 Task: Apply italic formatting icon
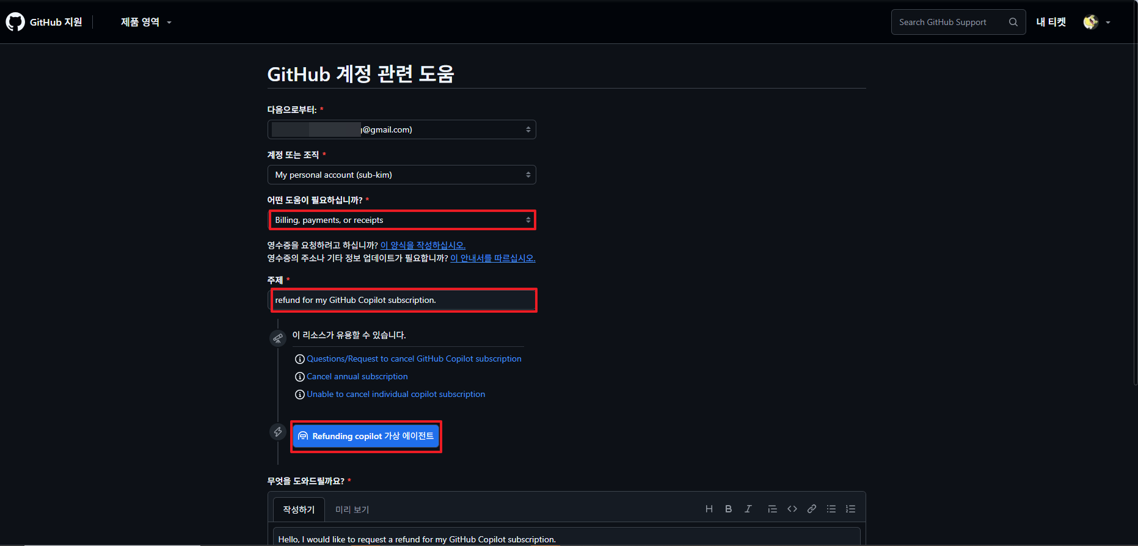748,509
